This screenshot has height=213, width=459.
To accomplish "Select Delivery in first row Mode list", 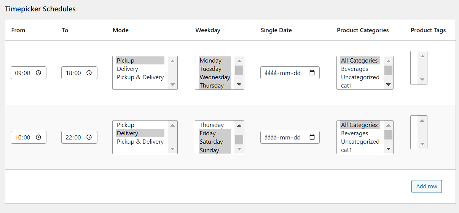I will tap(127, 69).
